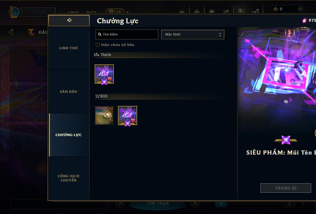Click the purple star rarity icon in preview

(x=286, y=140)
